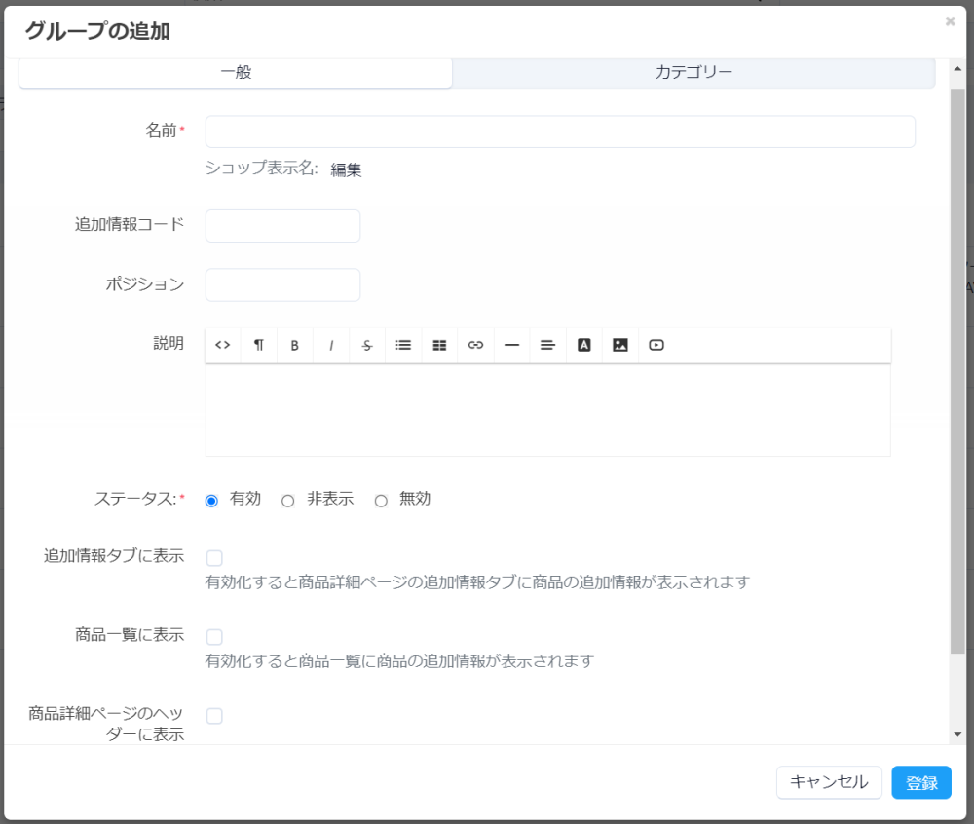Focus the 追加情報コード input field

click(282, 225)
